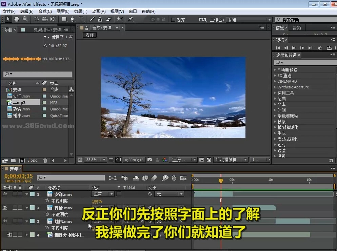Select the Pen tool
The image size is (337, 251).
tap(72, 19)
